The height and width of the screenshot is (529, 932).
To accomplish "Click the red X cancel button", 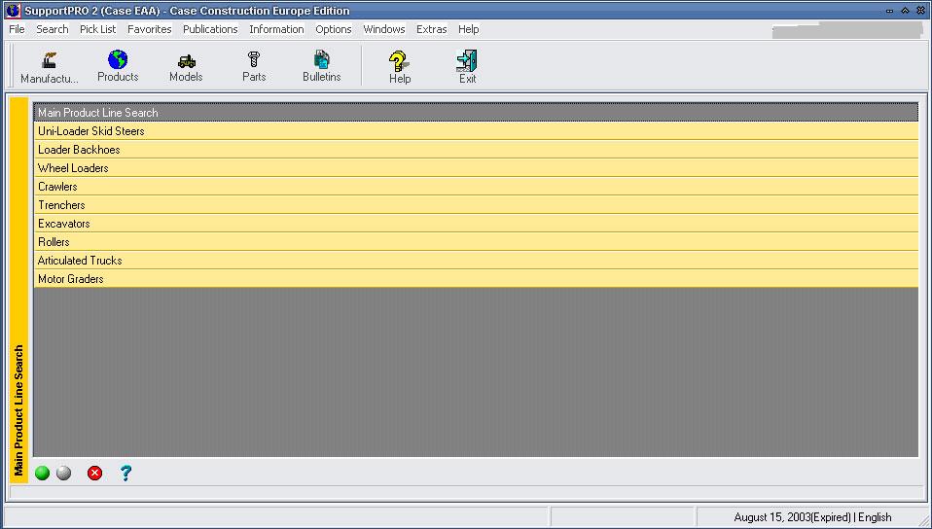I will click(94, 474).
